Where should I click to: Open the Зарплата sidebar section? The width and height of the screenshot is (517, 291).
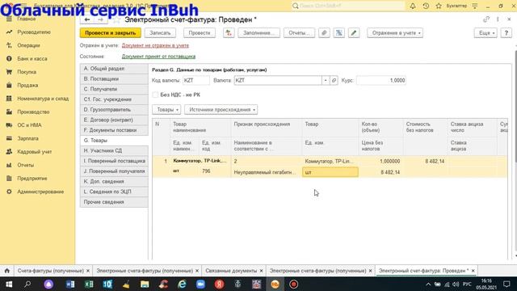click(27, 138)
